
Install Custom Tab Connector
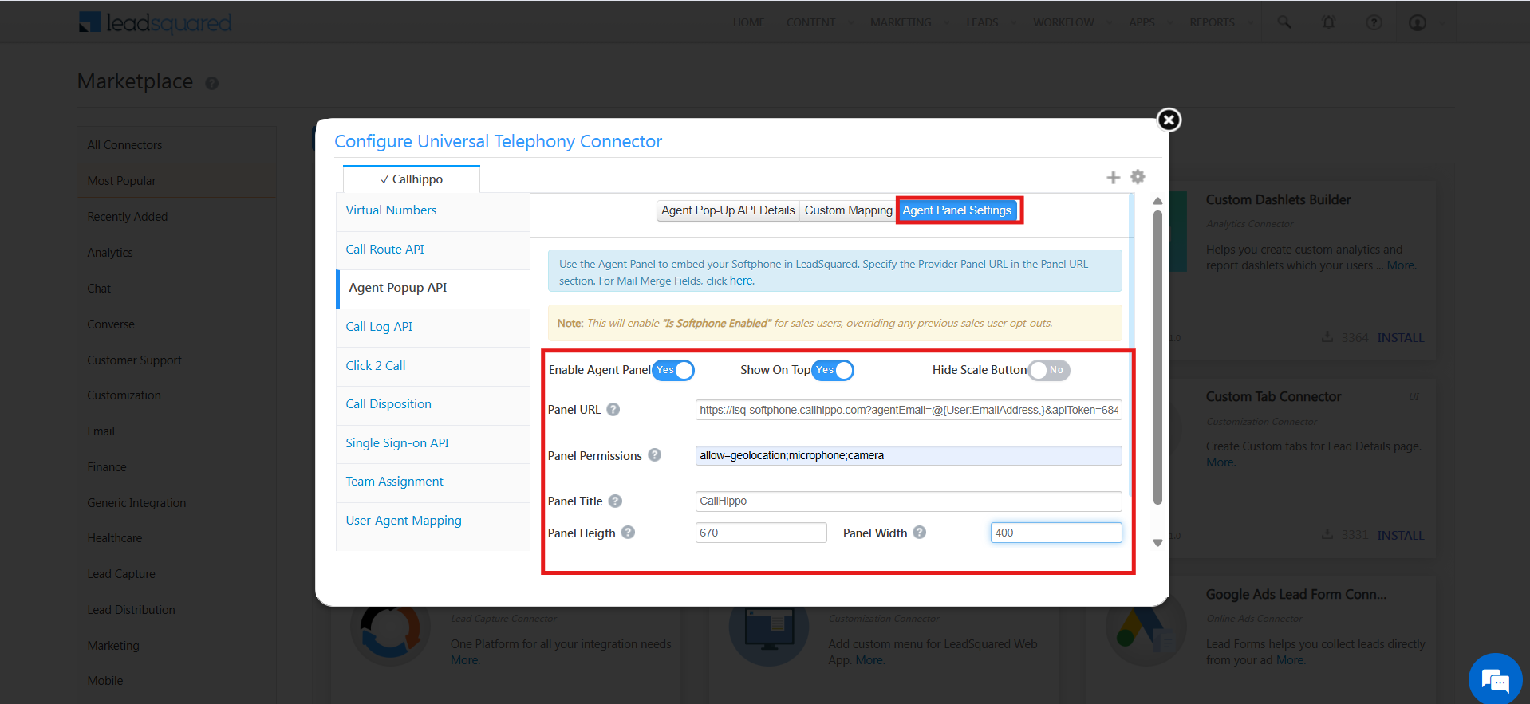[1400, 535]
